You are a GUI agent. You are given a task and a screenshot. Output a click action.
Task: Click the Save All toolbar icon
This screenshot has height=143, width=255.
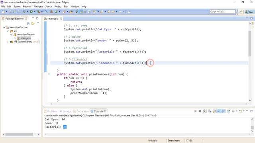click(15, 12)
